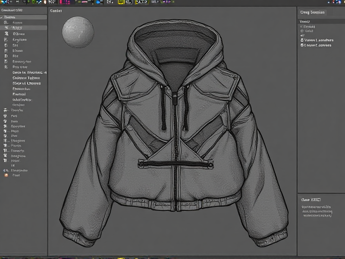
Task: Collapse the checked top row in left panel
Action: (x=2, y=17)
